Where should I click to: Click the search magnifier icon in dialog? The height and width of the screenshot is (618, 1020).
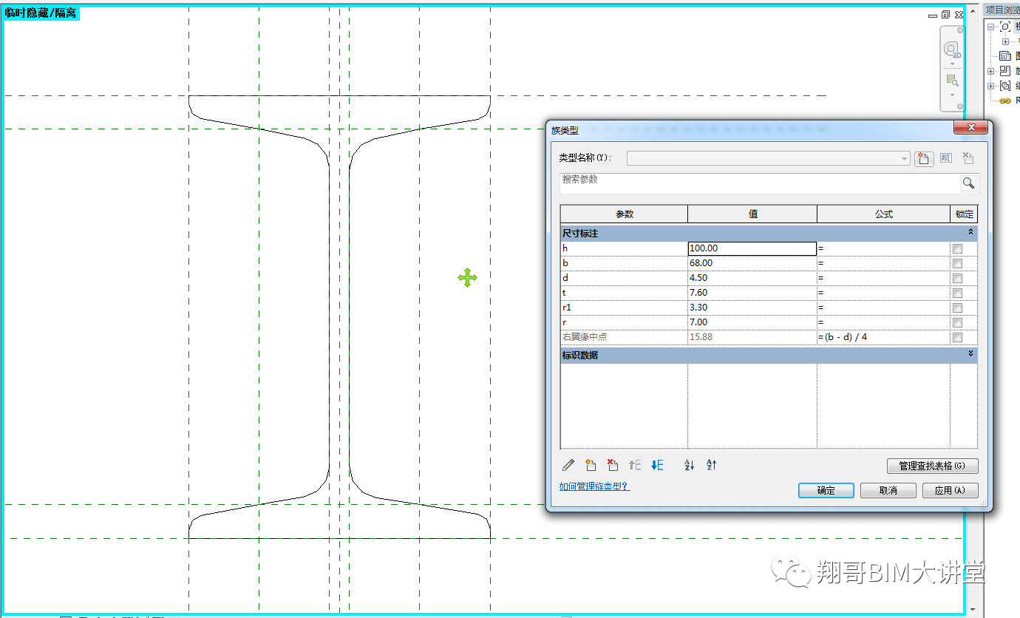pyautogui.click(x=968, y=183)
